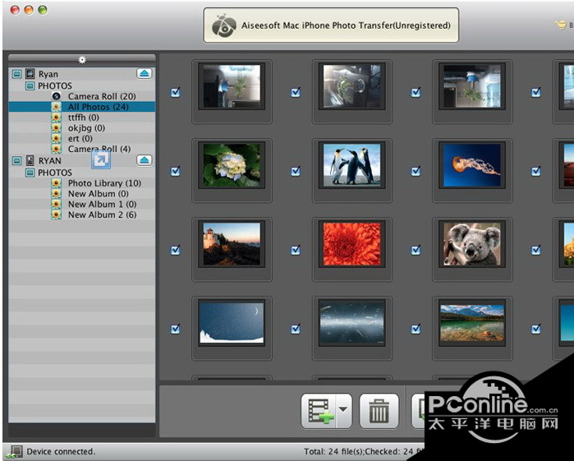Delete selected photos with trash button
The image size is (574, 461).
pyautogui.click(x=379, y=411)
